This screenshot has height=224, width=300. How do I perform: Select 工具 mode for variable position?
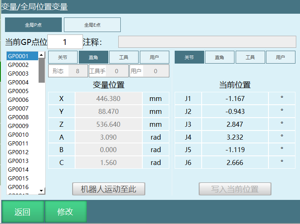point(124,57)
